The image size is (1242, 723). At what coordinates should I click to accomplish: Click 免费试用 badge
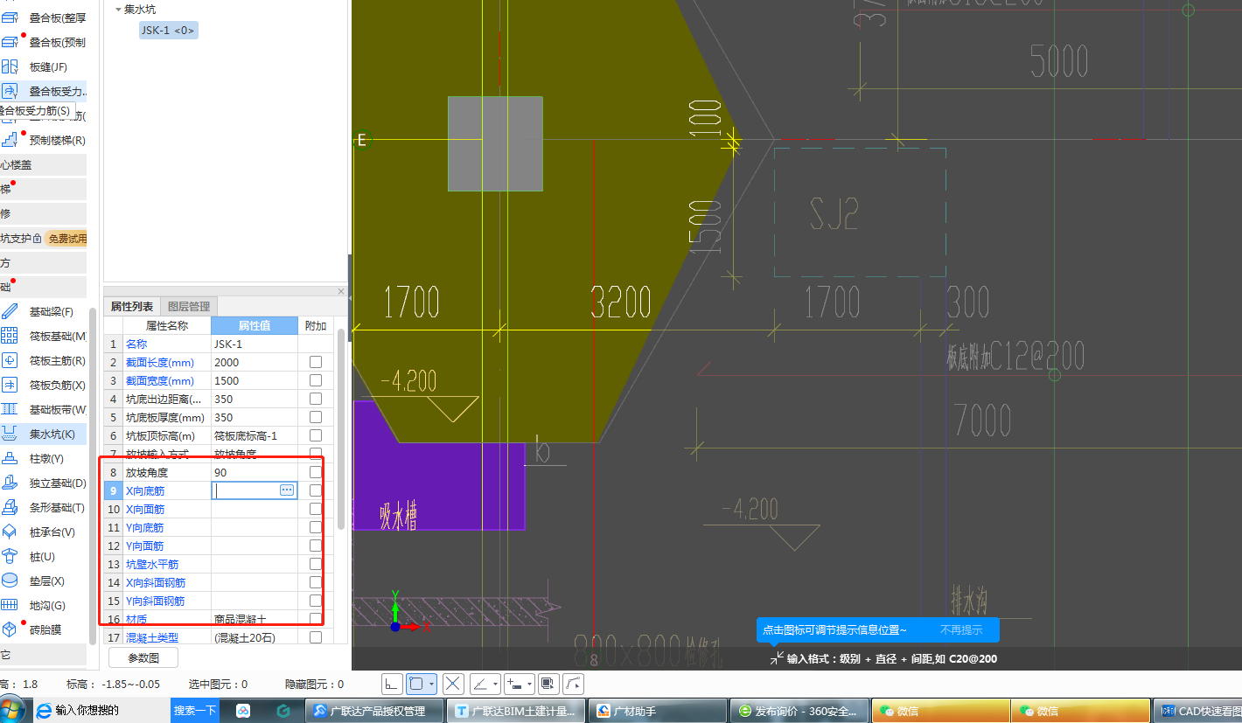(66, 238)
